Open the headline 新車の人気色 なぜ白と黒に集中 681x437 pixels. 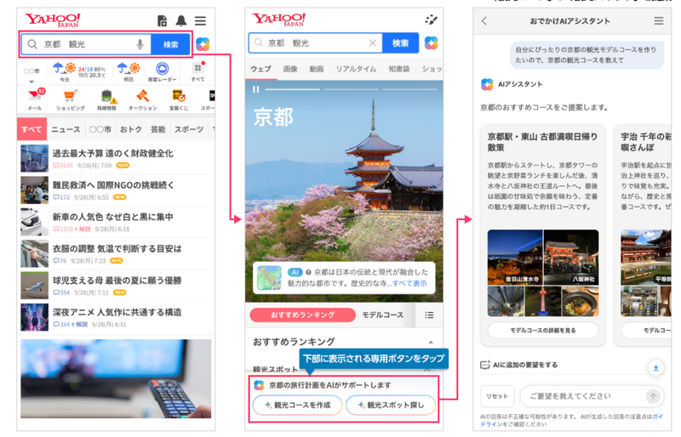pyautogui.click(x=113, y=217)
